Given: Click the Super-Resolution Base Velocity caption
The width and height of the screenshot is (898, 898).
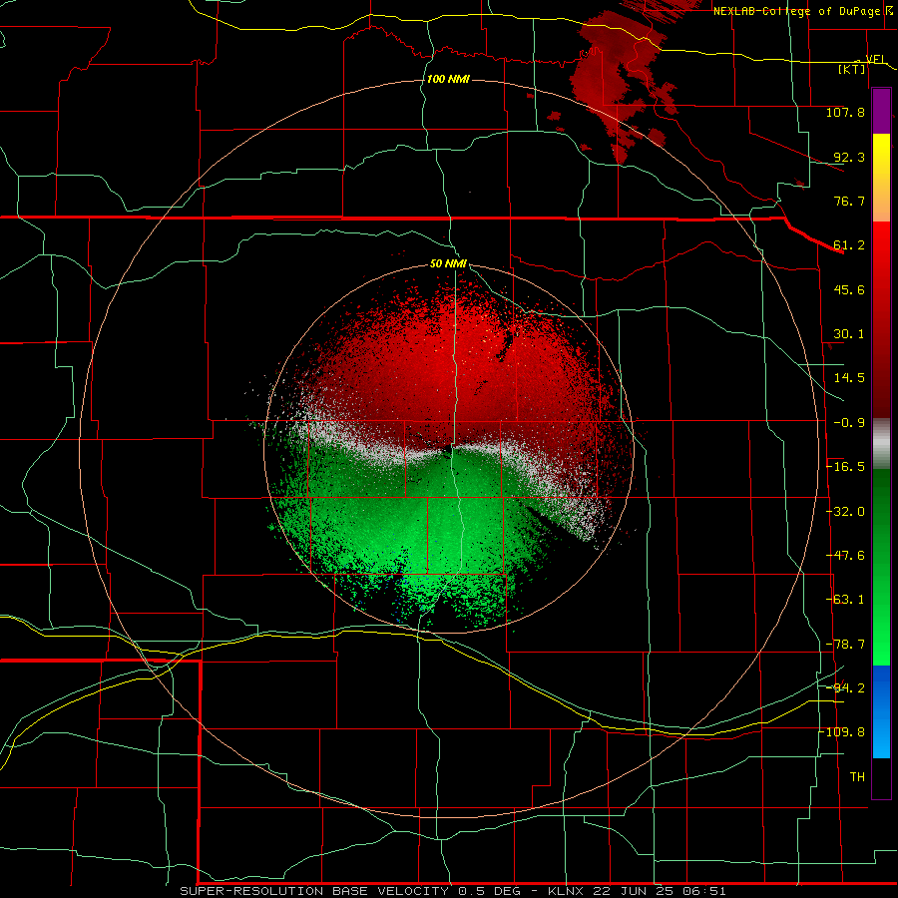Looking at the screenshot, I should (453, 891).
